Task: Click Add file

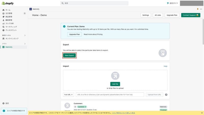Action: [115, 84]
